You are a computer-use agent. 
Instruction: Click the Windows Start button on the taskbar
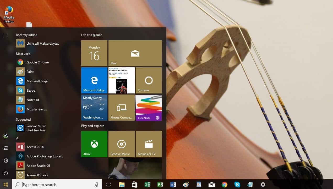pyautogui.click(x=6, y=185)
